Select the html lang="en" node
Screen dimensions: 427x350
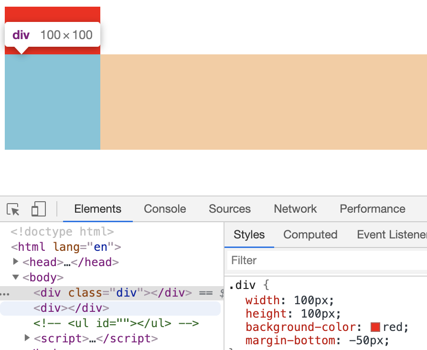pos(66,247)
